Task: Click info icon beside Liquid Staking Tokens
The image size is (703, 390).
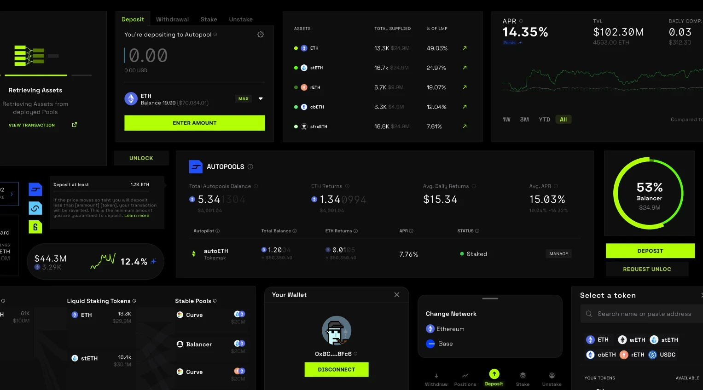Action: (134, 301)
